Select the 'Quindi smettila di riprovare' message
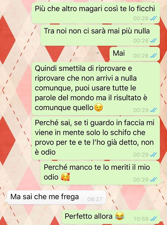The image size is (167, 225). click(96, 89)
